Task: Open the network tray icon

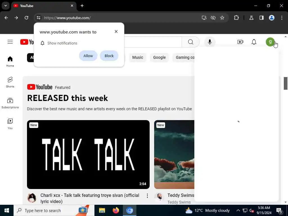Action: (x=245, y=210)
